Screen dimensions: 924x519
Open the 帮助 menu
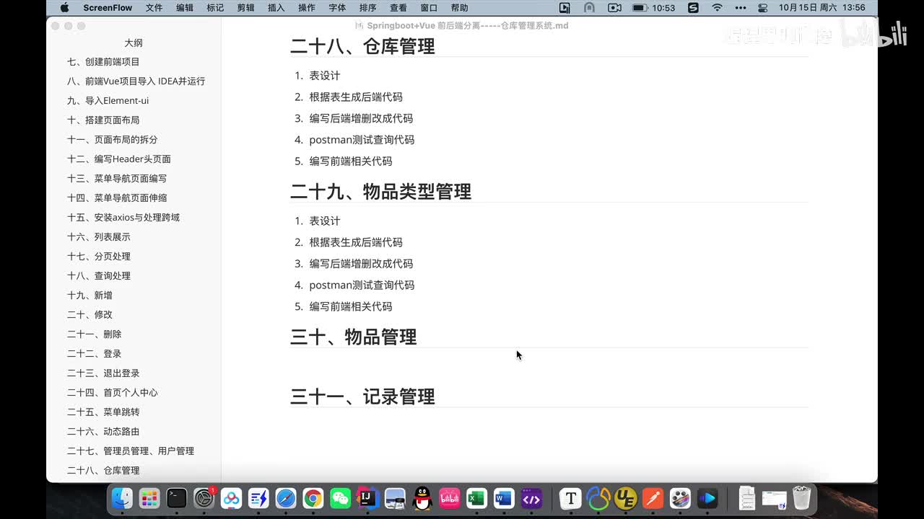pos(459,8)
